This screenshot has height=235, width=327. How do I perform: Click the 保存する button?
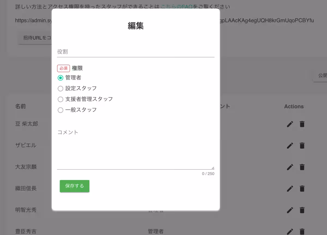[74, 186]
